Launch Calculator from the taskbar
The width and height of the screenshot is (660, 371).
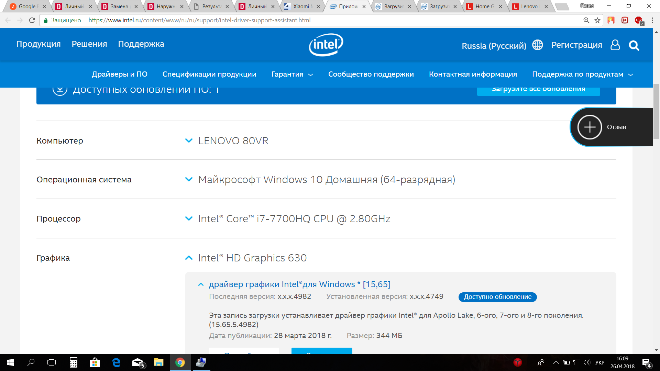click(x=74, y=362)
